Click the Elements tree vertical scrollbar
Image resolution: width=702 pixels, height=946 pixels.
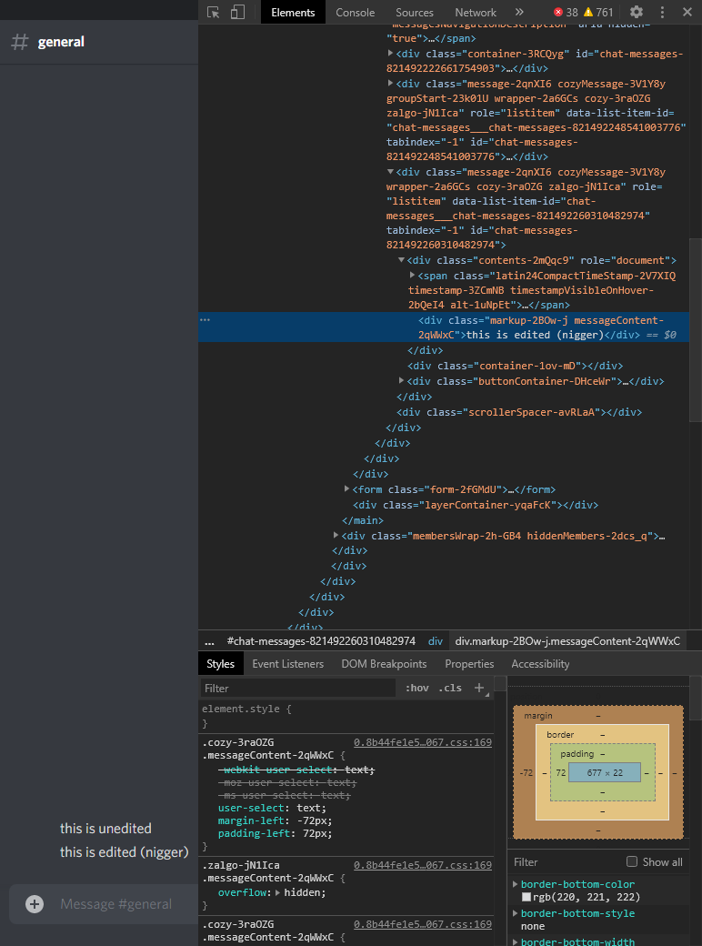[x=696, y=328]
